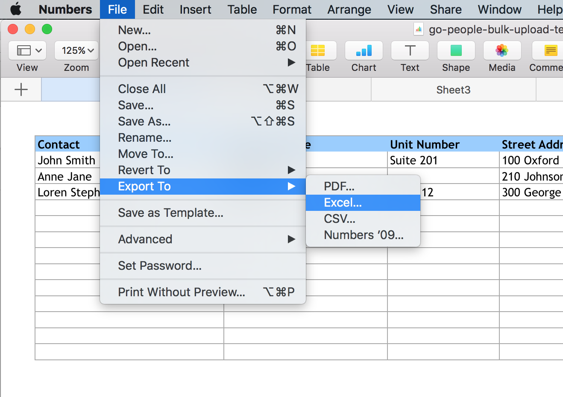This screenshot has height=397, width=563.
Task: Select the Contact header cell
Action: coord(67,144)
